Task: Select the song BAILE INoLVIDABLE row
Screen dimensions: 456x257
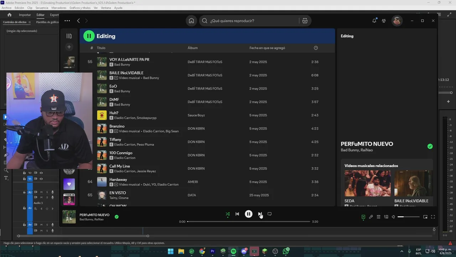Action: [207, 75]
